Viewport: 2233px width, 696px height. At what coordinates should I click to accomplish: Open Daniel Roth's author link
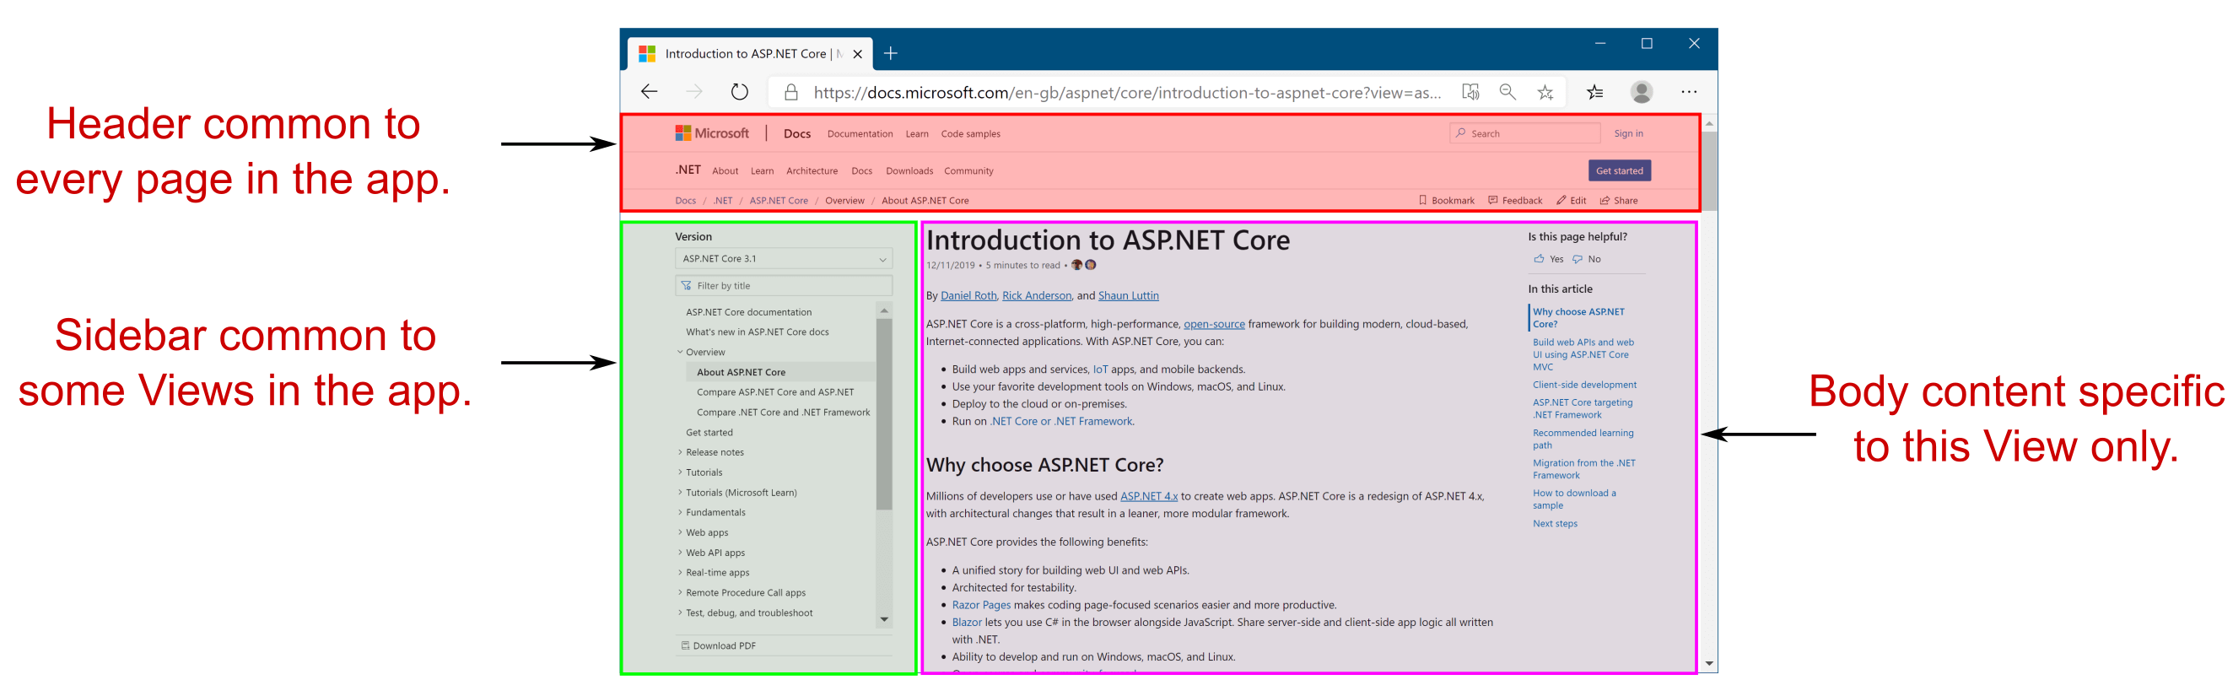[x=968, y=295]
